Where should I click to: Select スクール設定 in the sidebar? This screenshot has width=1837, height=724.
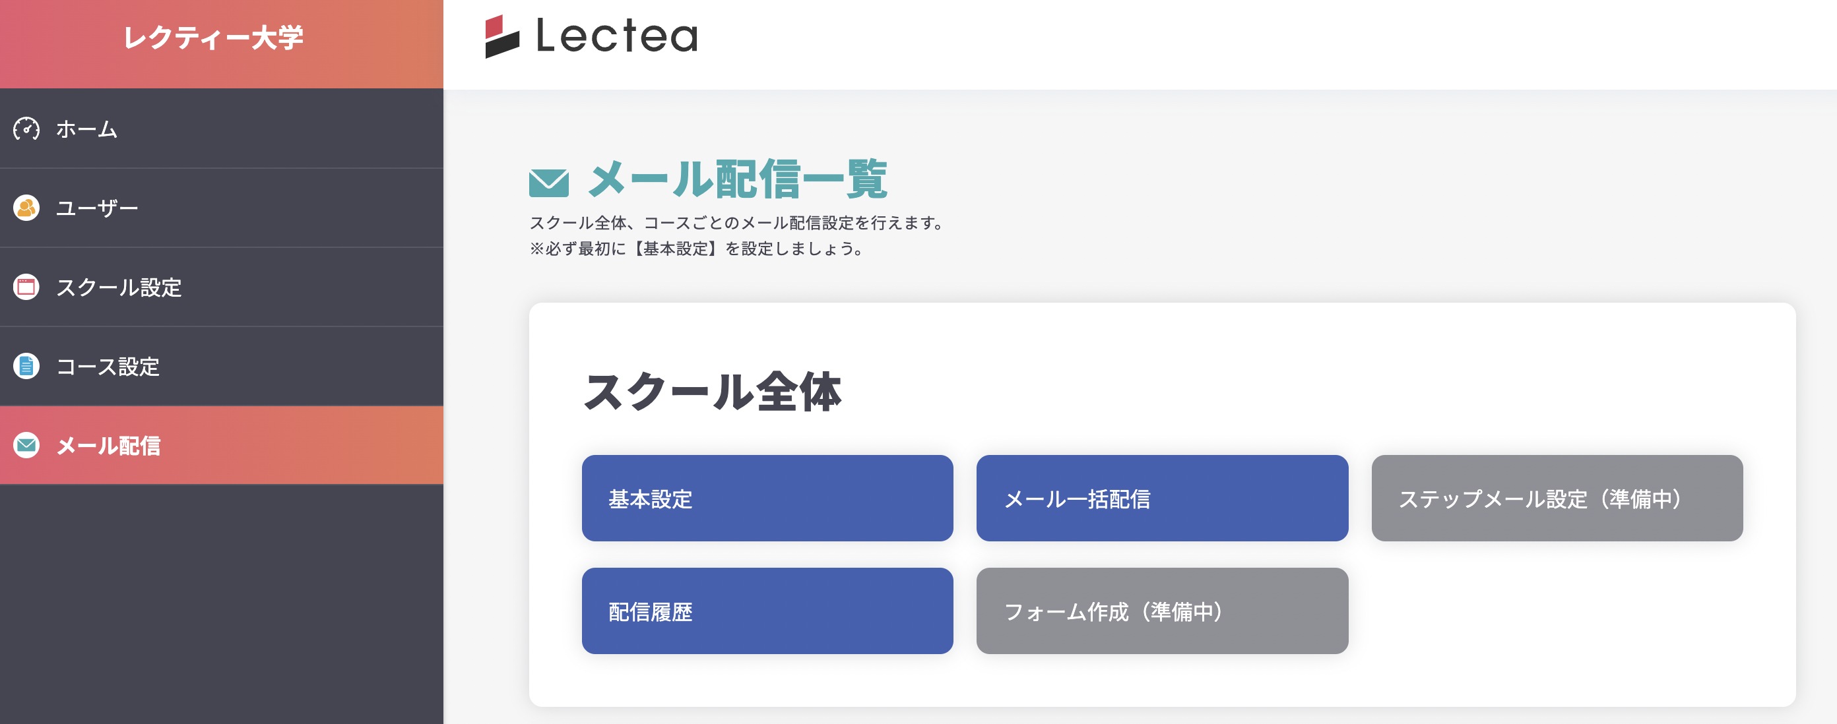point(119,287)
